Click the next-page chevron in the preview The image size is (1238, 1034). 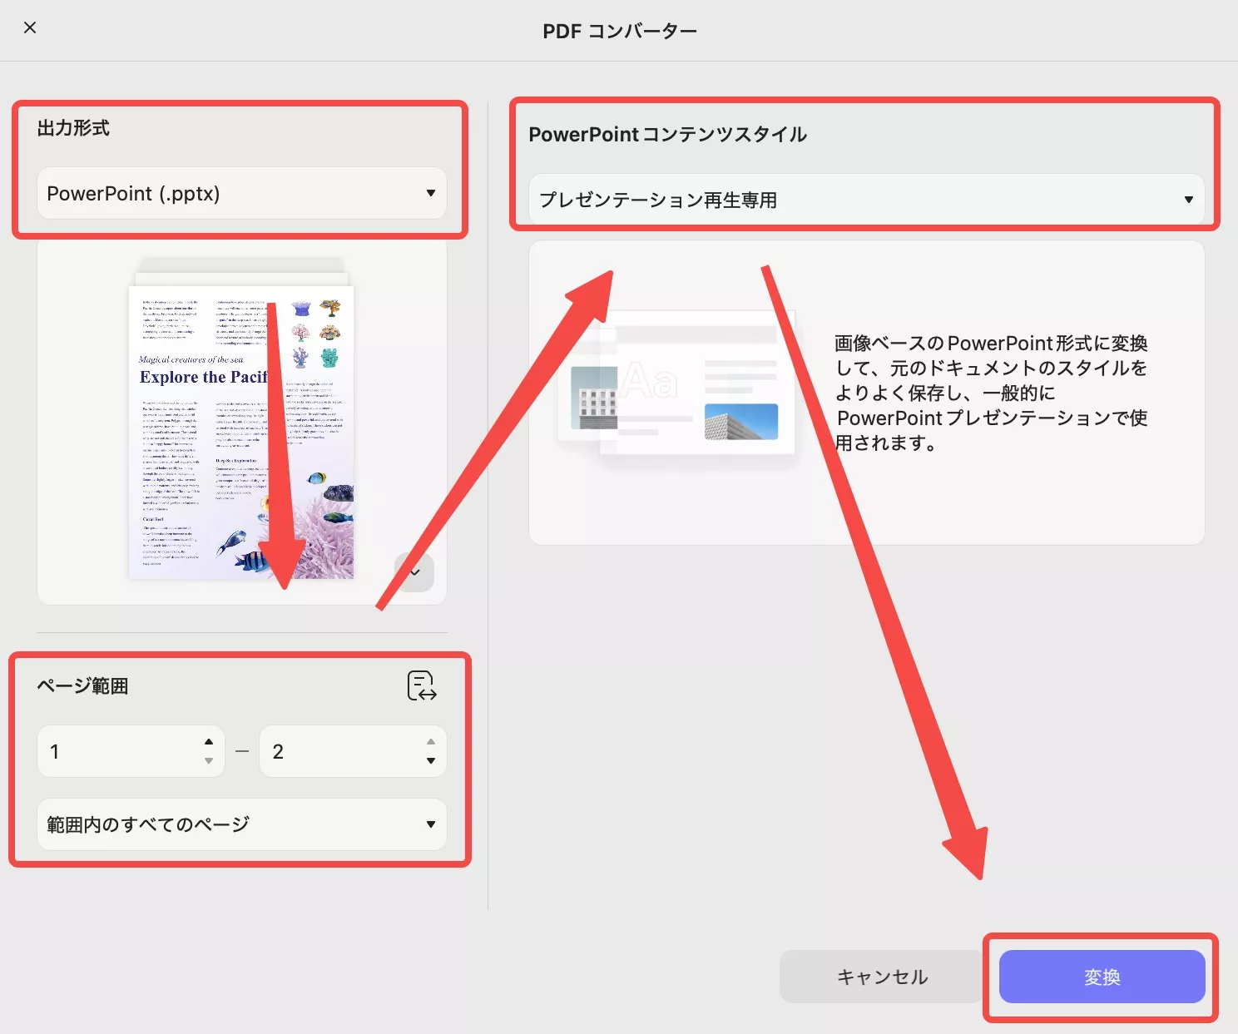414,572
